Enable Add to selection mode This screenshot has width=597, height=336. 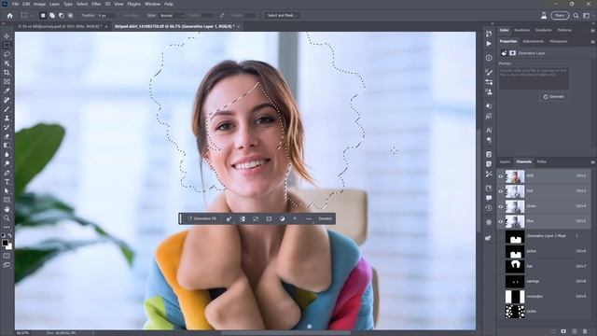pyautogui.click(x=52, y=16)
